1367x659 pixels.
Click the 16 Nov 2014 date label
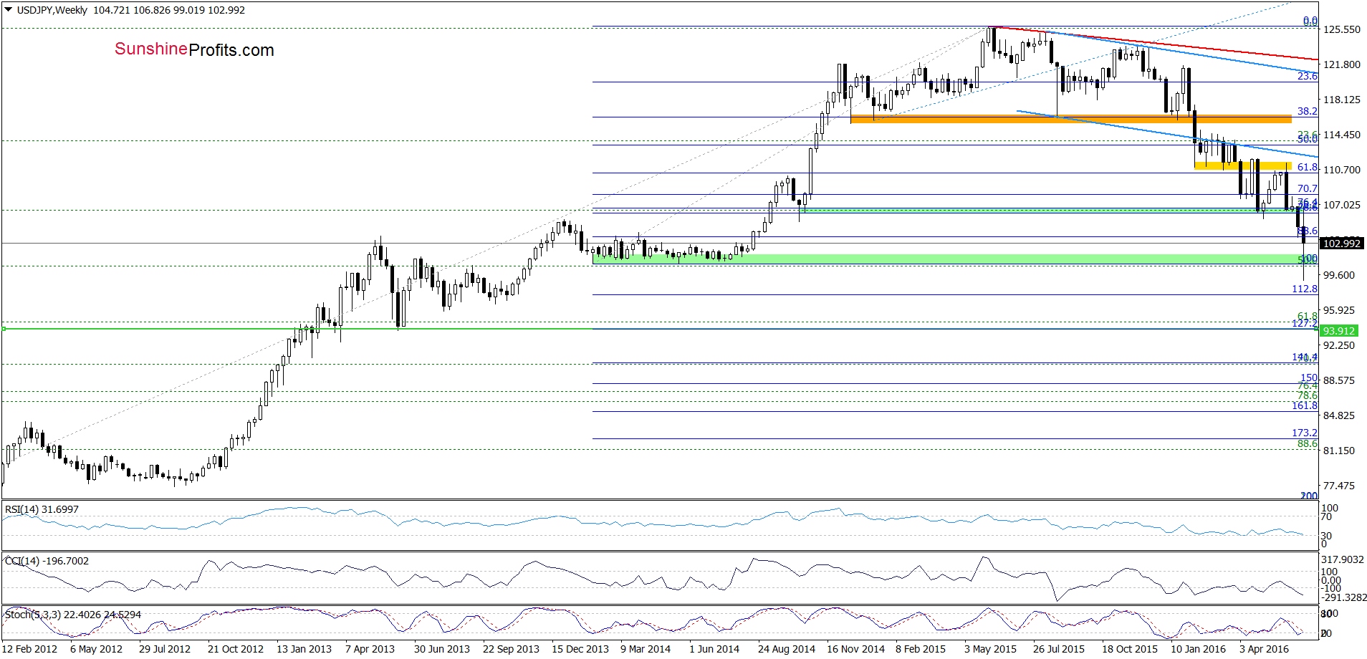tap(855, 649)
